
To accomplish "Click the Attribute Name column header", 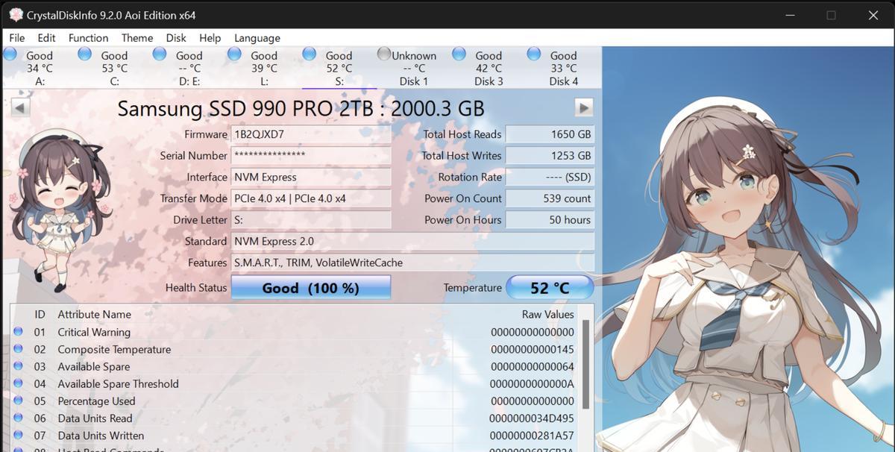I will point(94,314).
